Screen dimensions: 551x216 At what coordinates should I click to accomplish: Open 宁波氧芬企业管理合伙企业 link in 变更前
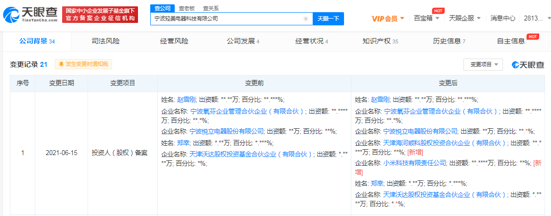pos(248,112)
